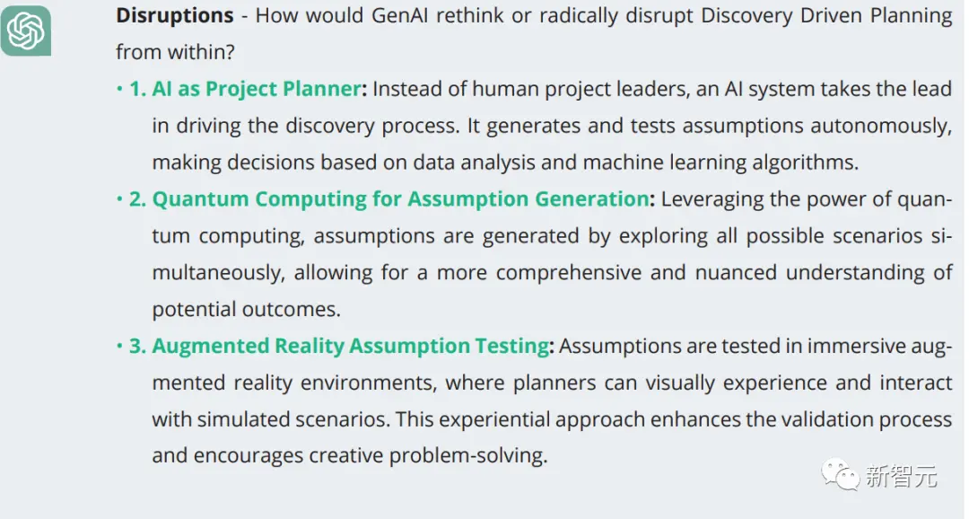Click the green number 3 list marker

click(x=137, y=346)
